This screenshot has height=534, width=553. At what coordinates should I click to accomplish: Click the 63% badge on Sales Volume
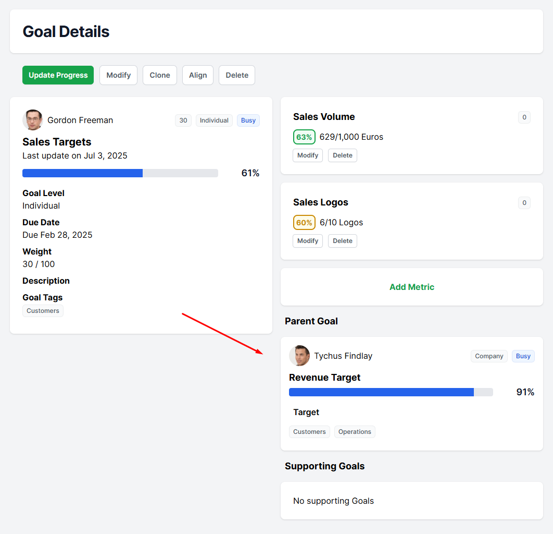(304, 137)
